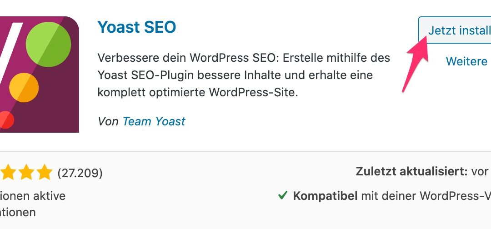
Task: Click the rating count (27.209)
Action: click(x=80, y=173)
